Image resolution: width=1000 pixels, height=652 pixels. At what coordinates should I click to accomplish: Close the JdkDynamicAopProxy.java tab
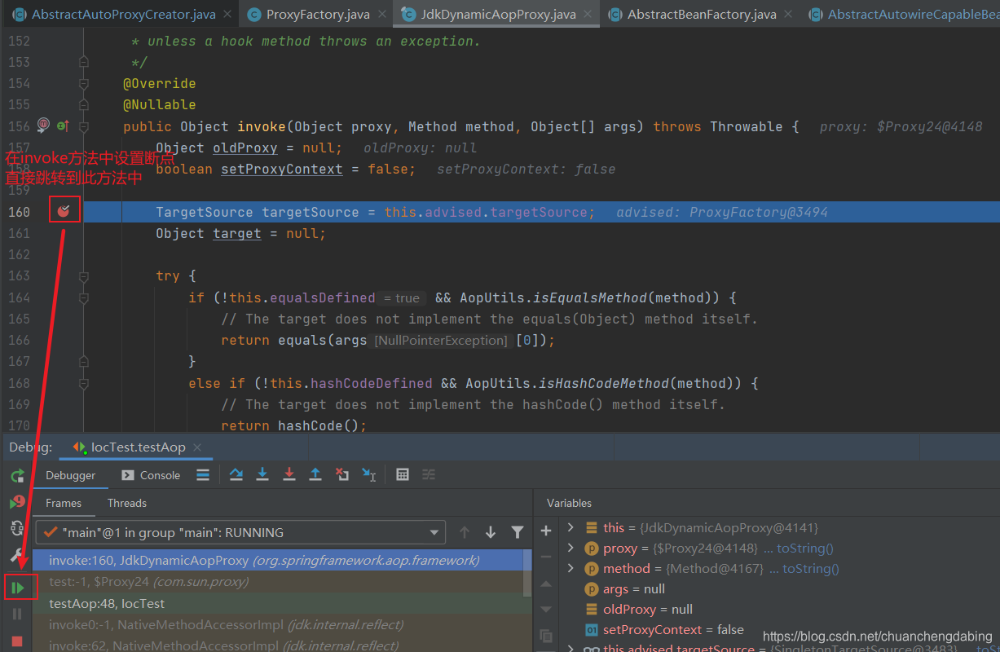(589, 15)
